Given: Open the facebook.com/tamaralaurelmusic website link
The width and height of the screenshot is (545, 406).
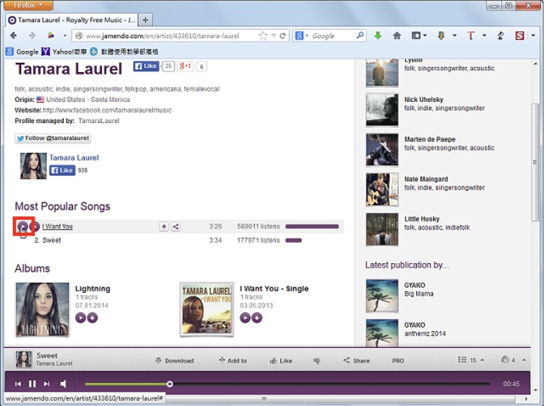Looking at the screenshot, I should [x=107, y=110].
